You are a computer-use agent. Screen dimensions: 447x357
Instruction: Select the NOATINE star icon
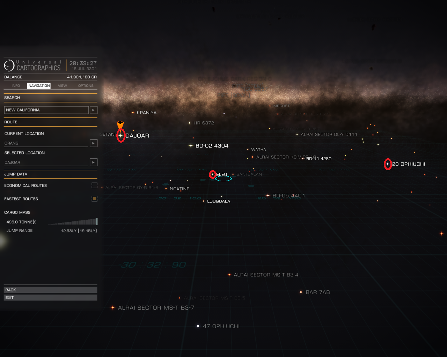[x=166, y=189]
